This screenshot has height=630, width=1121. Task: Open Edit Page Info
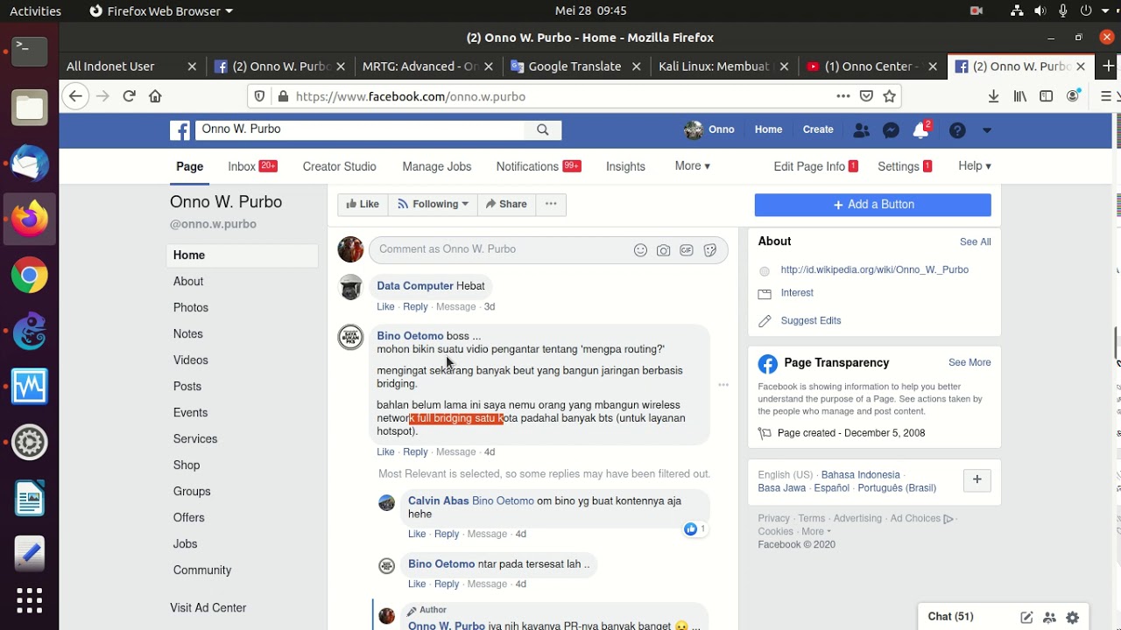(x=809, y=166)
